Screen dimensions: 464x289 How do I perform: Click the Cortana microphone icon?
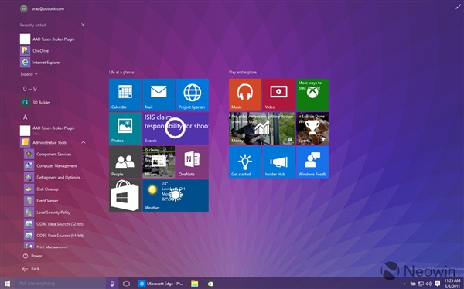[112, 284]
